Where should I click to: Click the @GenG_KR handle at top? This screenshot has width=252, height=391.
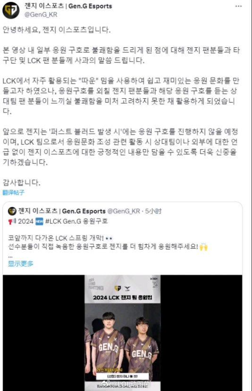(x=41, y=15)
